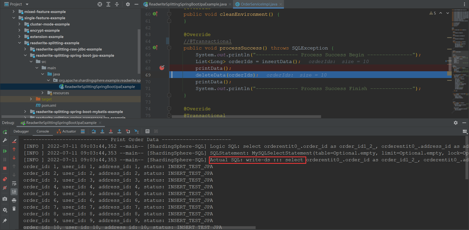The image size is (469, 230).
Task: Rerun ReadwriteSplittingSpringBootJpaExample debug session
Action: (5, 132)
